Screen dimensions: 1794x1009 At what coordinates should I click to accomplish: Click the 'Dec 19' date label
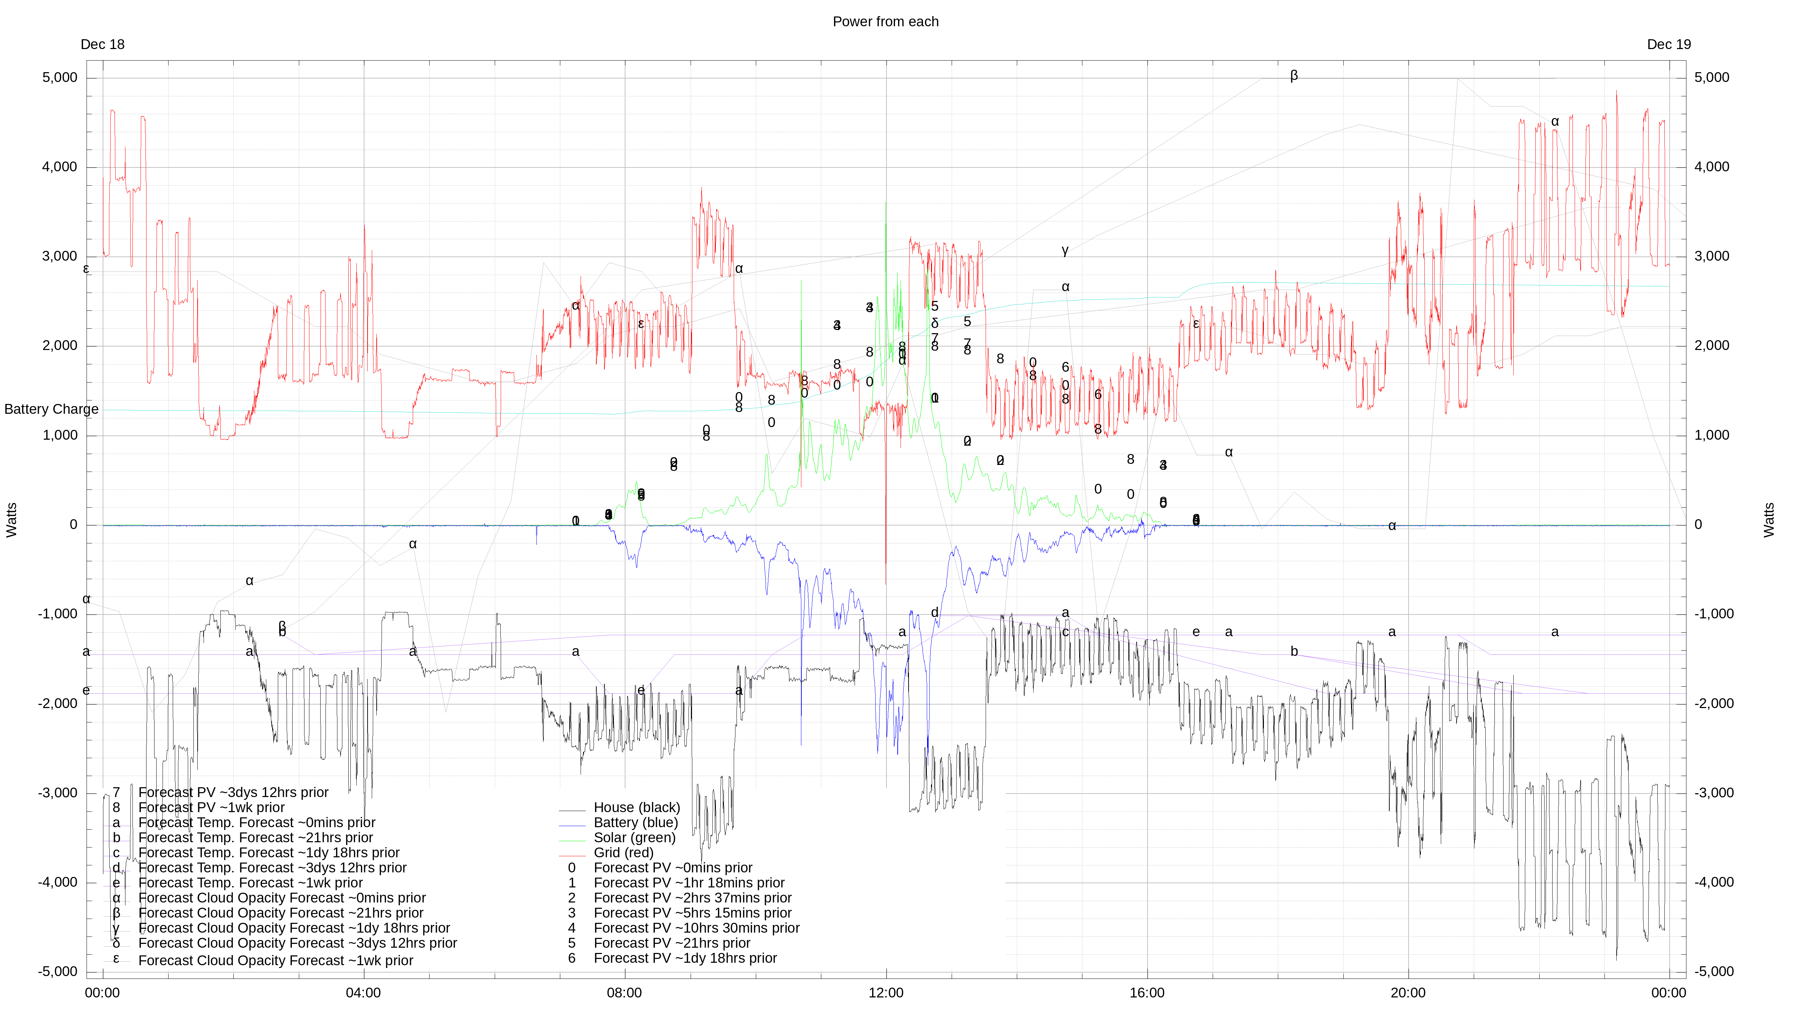pyautogui.click(x=1669, y=44)
